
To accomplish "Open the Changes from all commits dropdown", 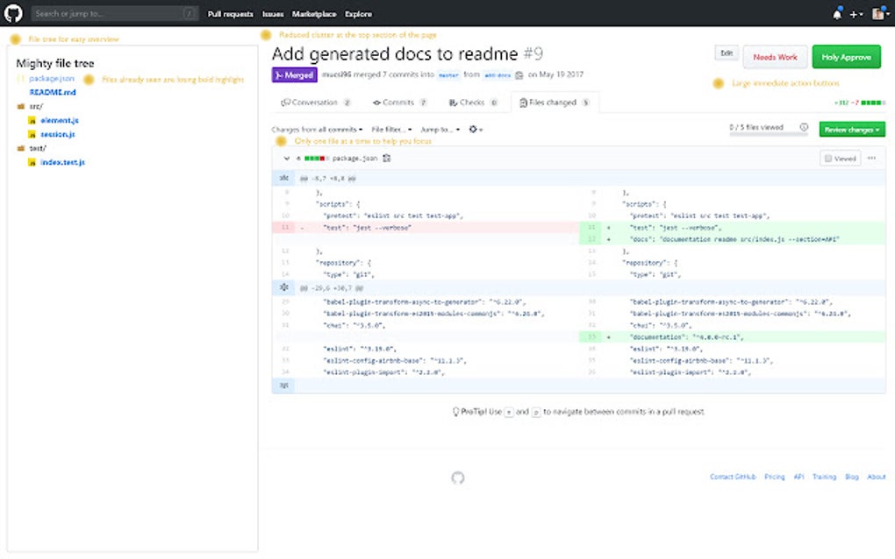I will (316, 129).
